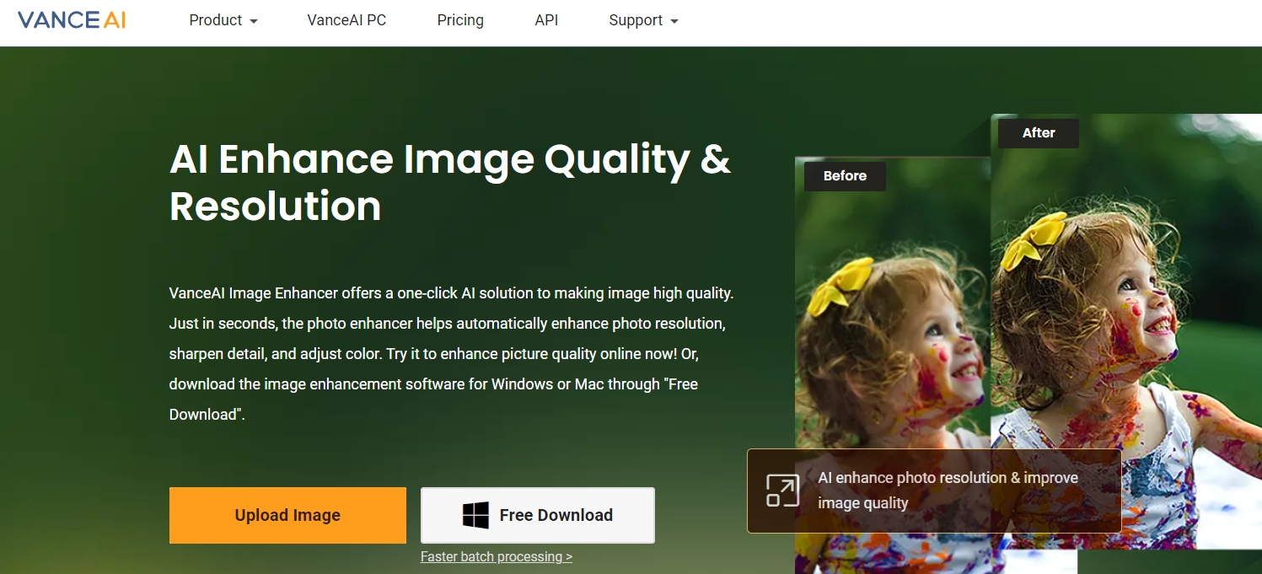Click the VanceAI logo
The height and width of the screenshot is (574, 1262).
pyautogui.click(x=71, y=19)
